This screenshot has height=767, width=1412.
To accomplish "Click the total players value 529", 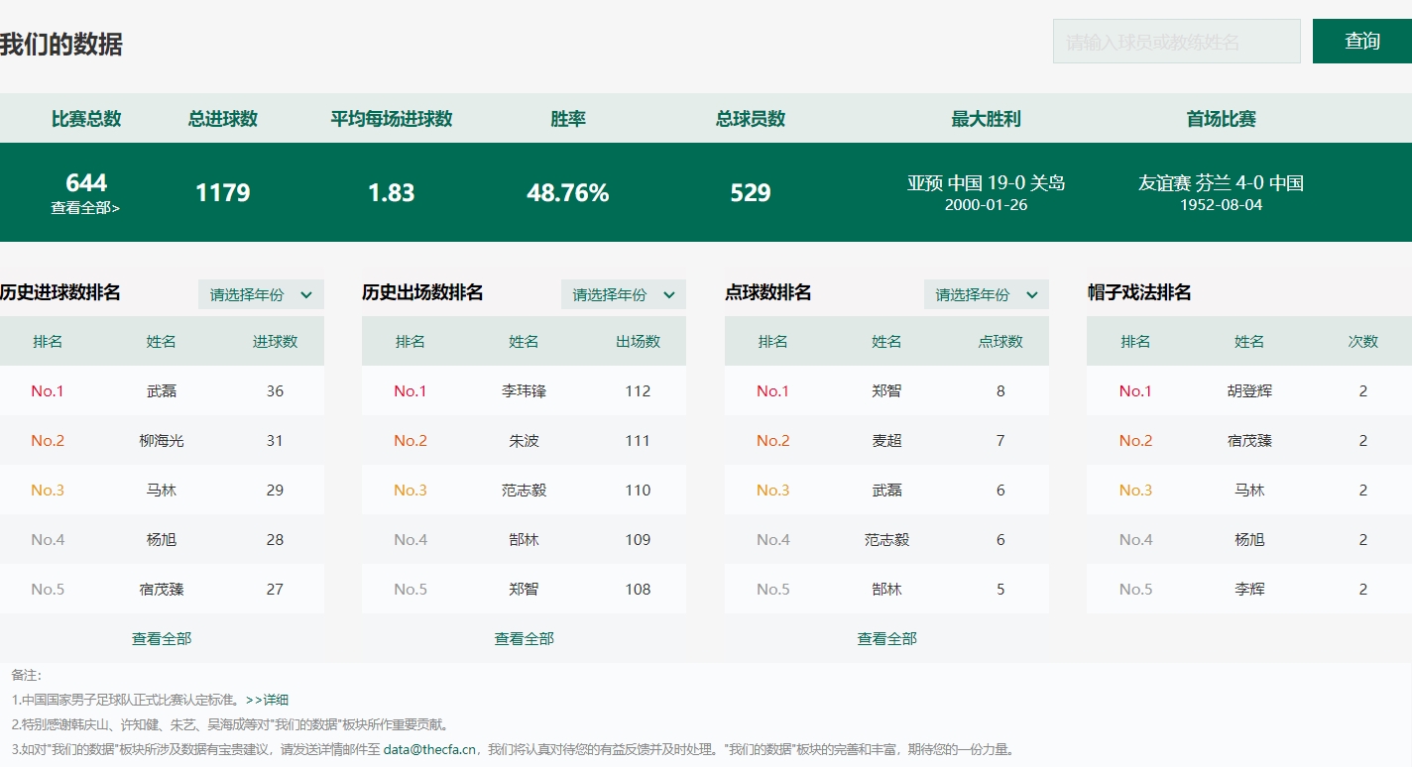I will (751, 193).
